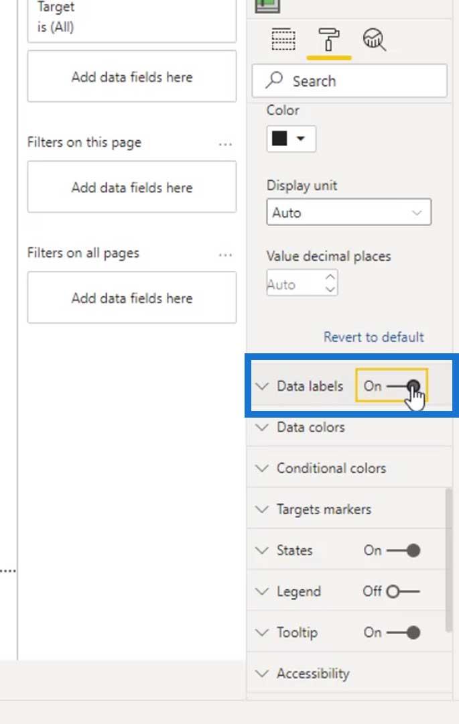459x724 pixels.
Task: Click the format pane Search field
Action: pyautogui.click(x=349, y=81)
